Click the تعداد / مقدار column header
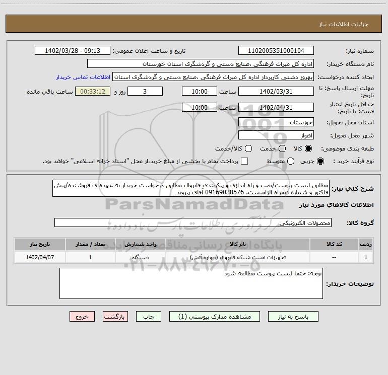The image size is (388, 375). [90, 244]
